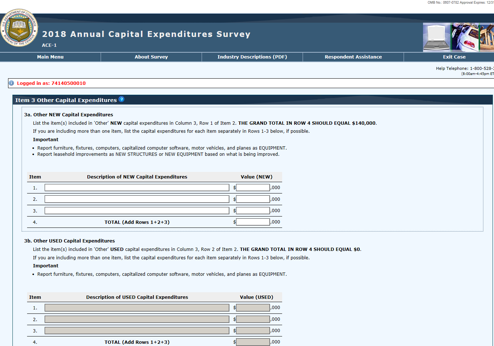Click NEW description field for row 3

pyautogui.click(x=137, y=211)
